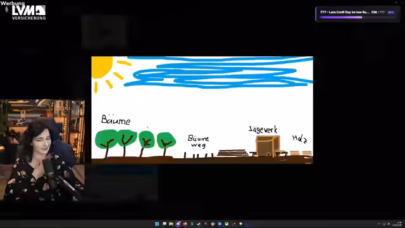Click the Sägewerk building in drawing
Screen dimensions: 405x228
click(x=268, y=146)
